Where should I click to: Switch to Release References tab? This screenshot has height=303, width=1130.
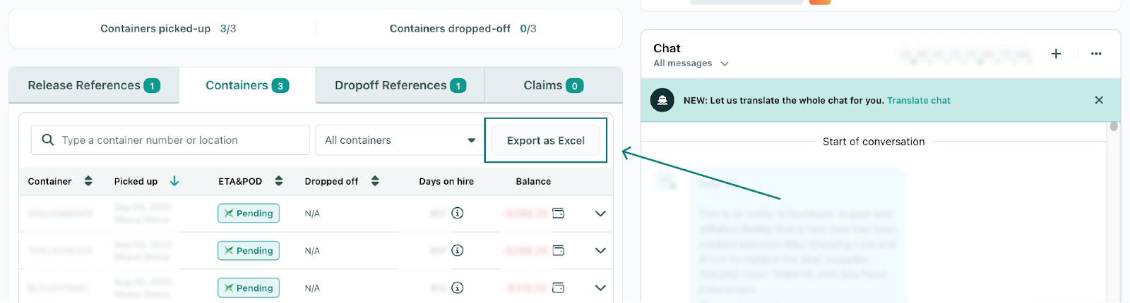94,85
